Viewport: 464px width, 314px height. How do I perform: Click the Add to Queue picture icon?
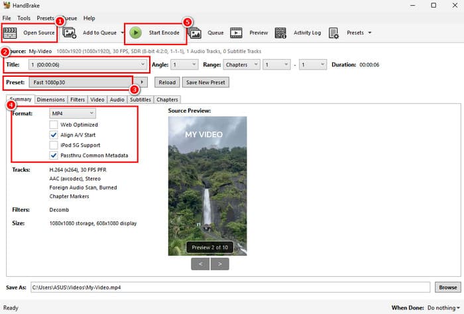tap(70, 33)
